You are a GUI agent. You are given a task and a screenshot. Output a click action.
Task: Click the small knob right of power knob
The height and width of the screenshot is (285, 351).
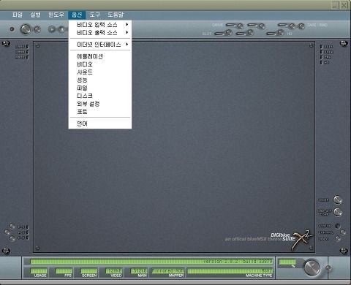pyautogui.click(x=37, y=29)
